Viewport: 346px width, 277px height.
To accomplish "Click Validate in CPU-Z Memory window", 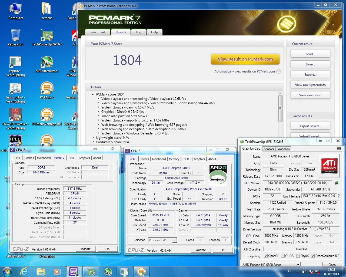I will coord(85,249).
